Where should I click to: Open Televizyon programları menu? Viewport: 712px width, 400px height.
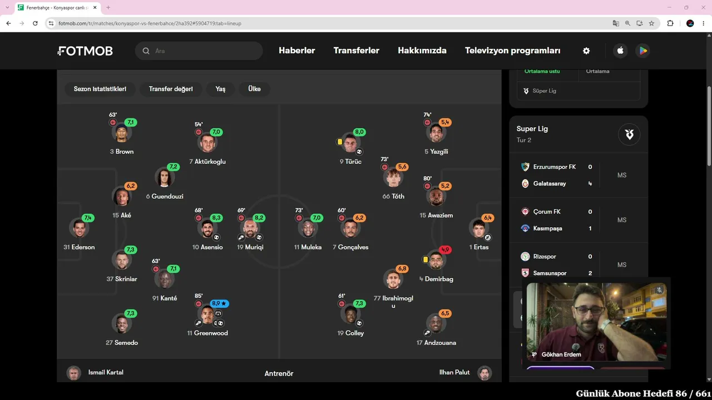click(513, 51)
